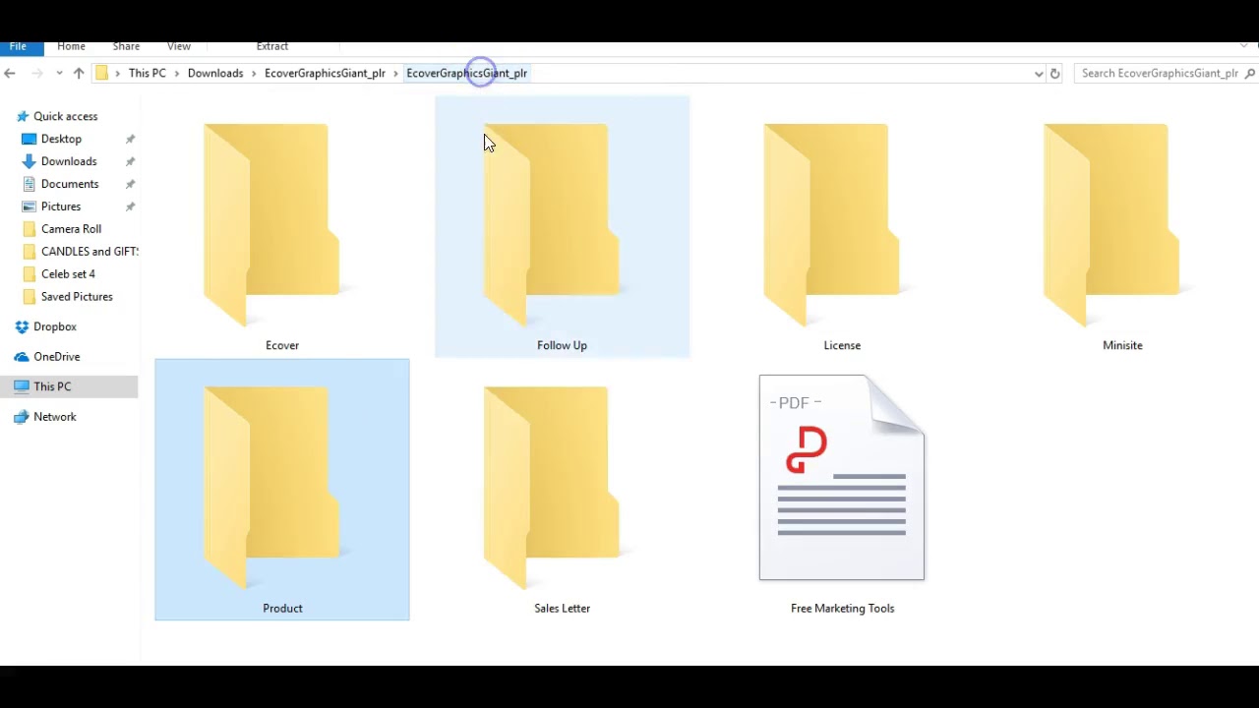Click the search magnifier icon
1259x708 pixels.
[x=1251, y=73]
